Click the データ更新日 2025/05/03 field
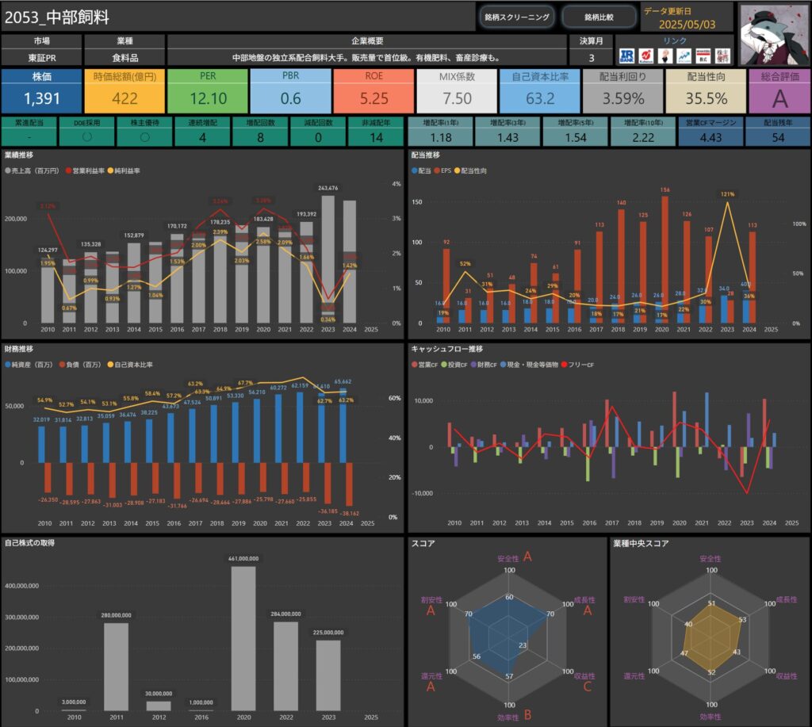Viewport: 812px width, 727px height. pyautogui.click(x=687, y=17)
